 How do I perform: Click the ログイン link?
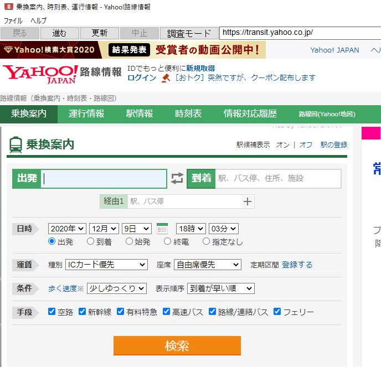click(142, 77)
